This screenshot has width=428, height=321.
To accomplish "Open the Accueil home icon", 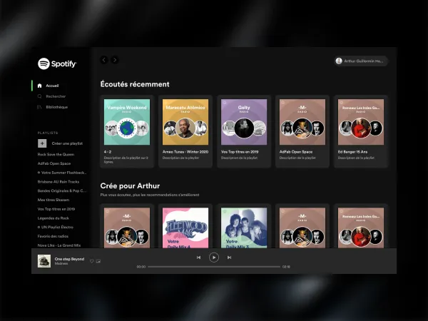I will coord(39,86).
